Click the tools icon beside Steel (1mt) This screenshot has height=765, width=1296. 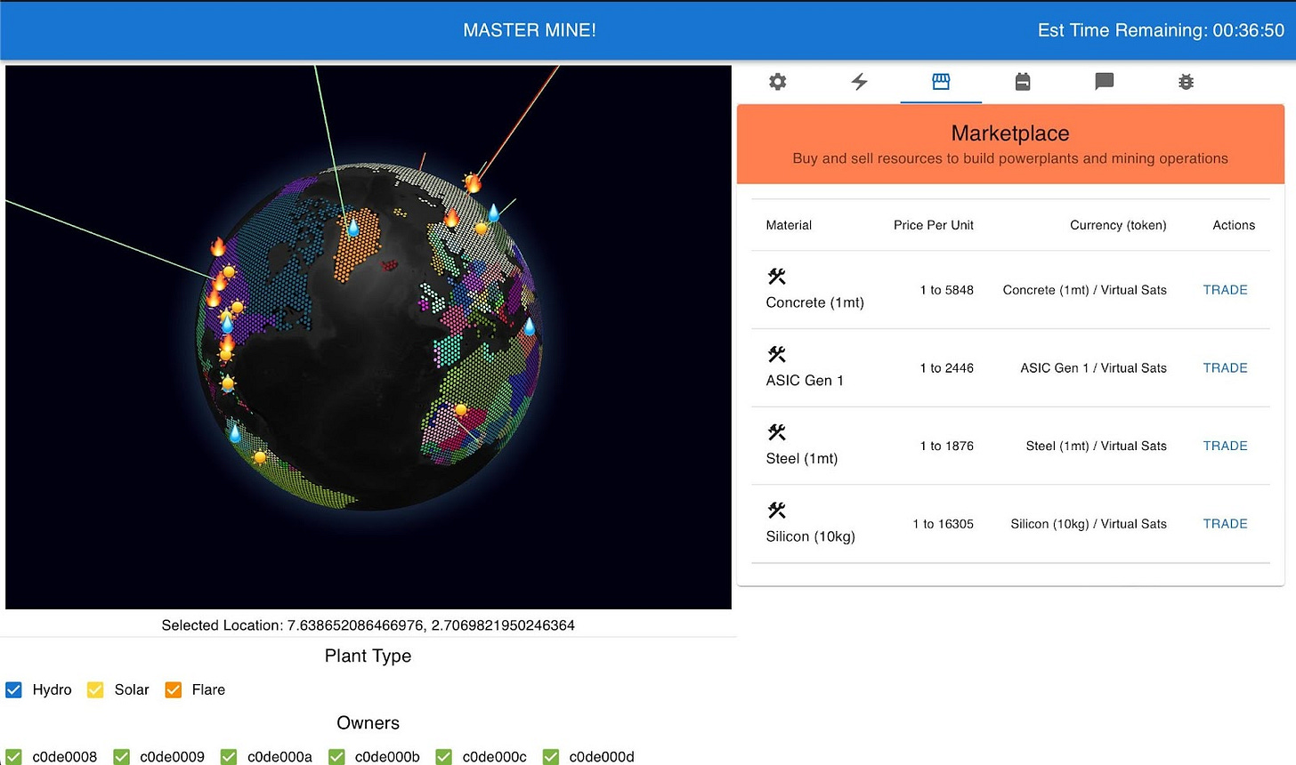click(x=776, y=432)
